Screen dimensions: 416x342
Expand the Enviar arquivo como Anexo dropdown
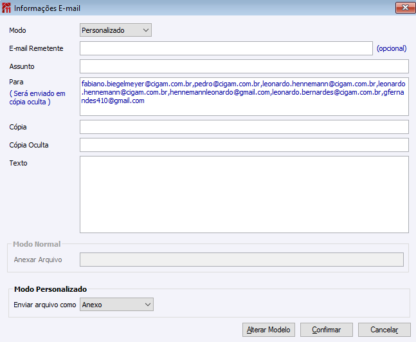click(116, 305)
